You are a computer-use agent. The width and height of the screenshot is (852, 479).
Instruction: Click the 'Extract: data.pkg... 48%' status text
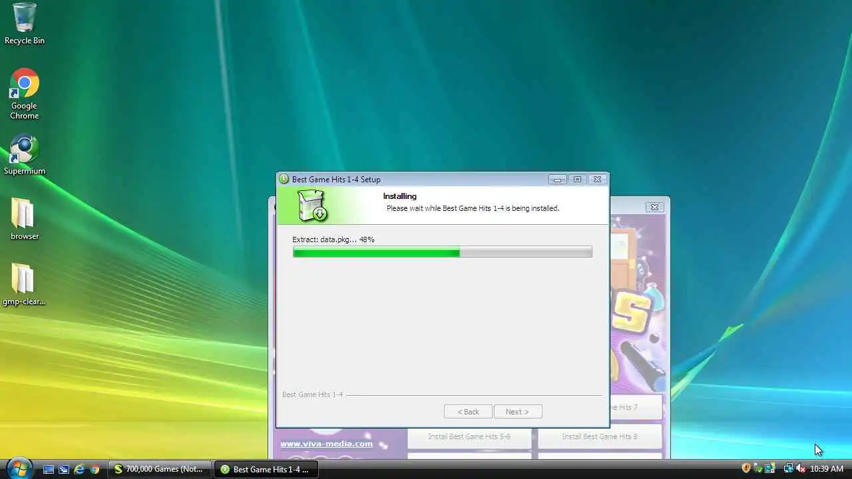pyautogui.click(x=333, y=239)
